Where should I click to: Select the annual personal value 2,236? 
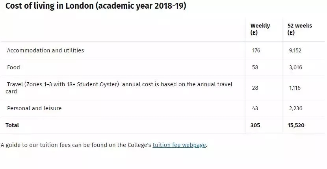[295, 108]
